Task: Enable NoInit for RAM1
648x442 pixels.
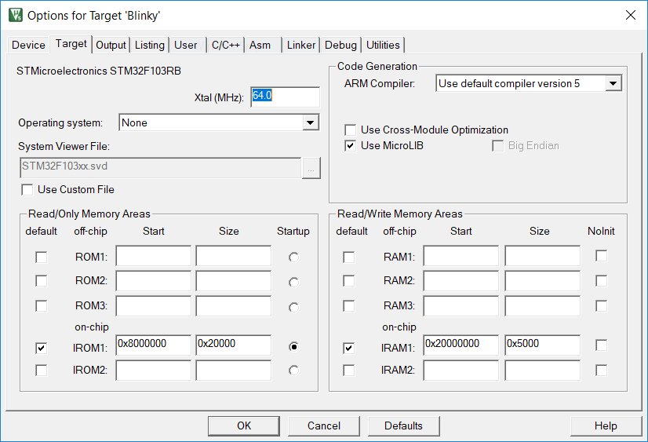Action: click(x=601, y=255)
